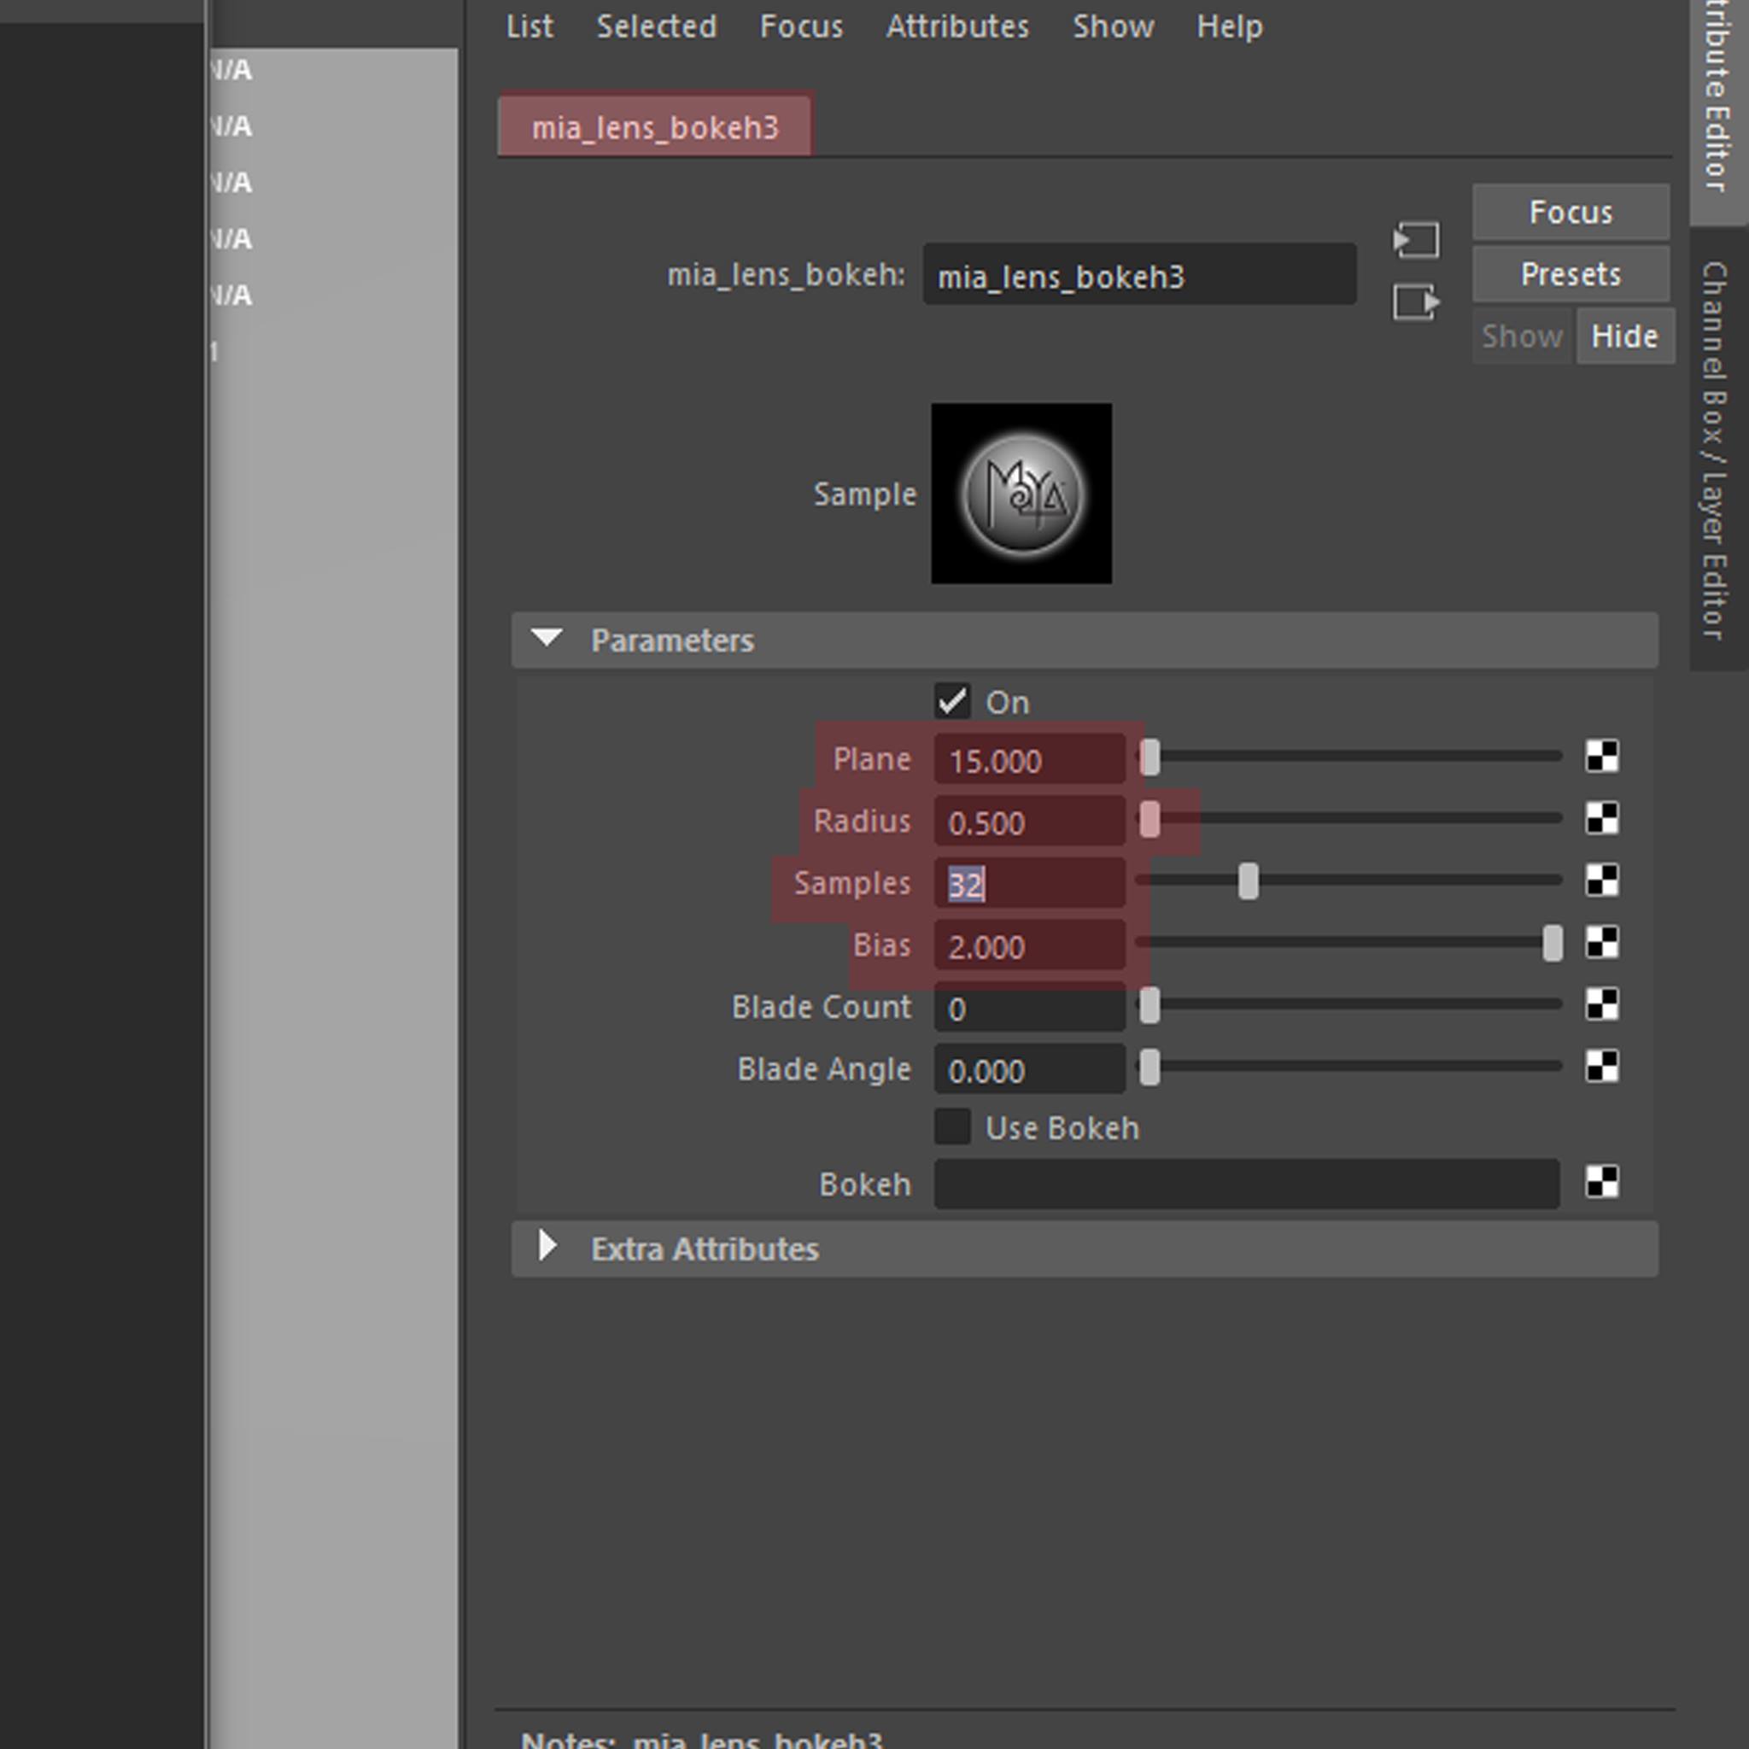This screenshot has width=1749, height=1749.
Task: Click the output connection arrow icon
Action: [1416, 302]
